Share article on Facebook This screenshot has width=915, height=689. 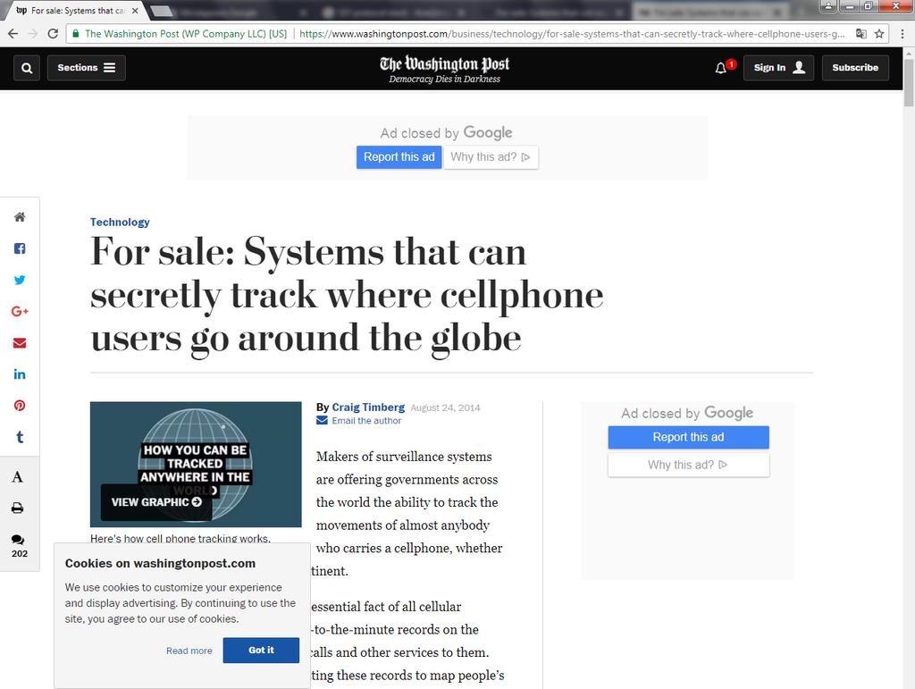(20, 248)
